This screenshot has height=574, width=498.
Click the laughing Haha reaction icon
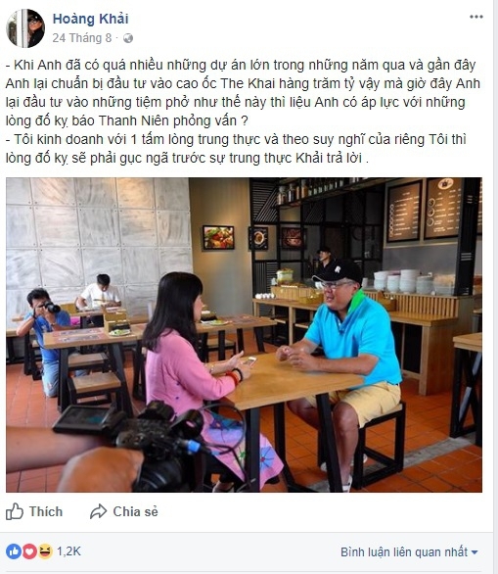(45, 550)
